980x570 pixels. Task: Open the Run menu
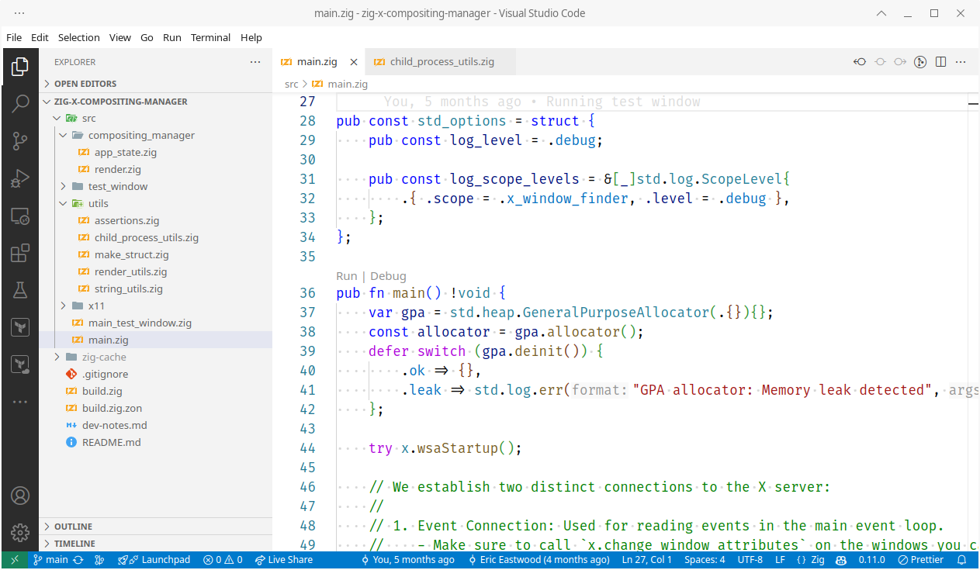(x=172, y=37)
